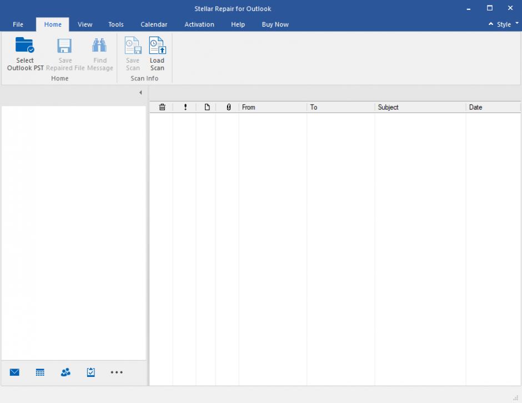The width and height of the screenshot is (522, 403).
Task: Switch to Mail view envelope icon
Action: (x=14, y=372)
